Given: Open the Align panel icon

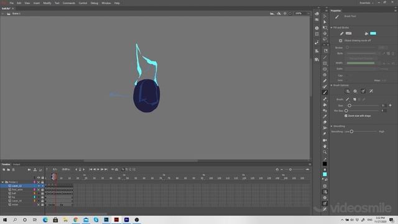Looking at the screenshot, I should point(317,51).
